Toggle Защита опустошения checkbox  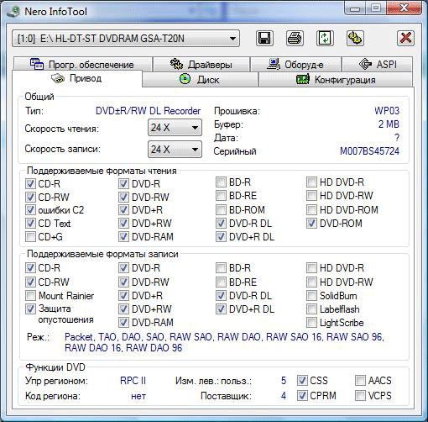point(30,309)
